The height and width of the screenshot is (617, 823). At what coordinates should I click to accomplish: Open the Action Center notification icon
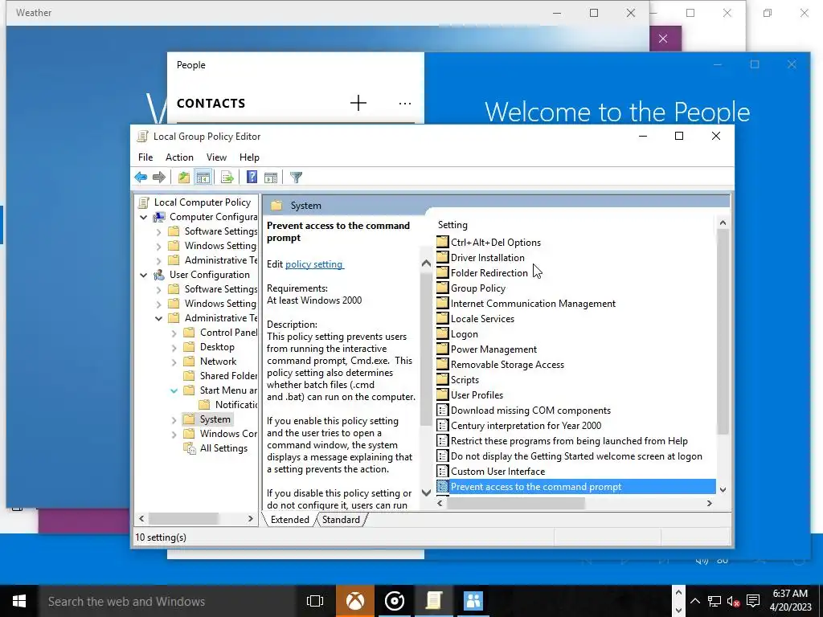click(753, 601)
